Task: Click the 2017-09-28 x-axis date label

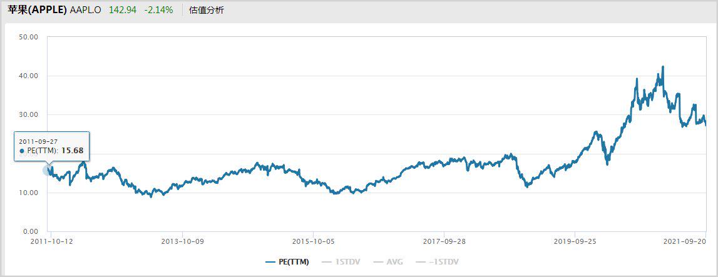Action: [x=444, y=240]
